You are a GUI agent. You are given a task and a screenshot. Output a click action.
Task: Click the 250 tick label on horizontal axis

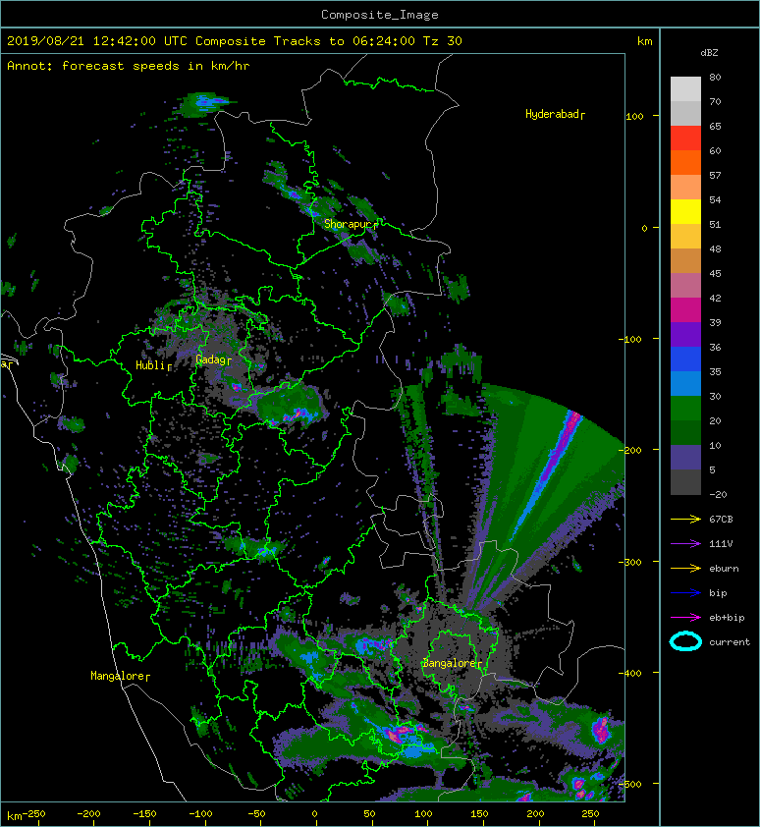590,814
